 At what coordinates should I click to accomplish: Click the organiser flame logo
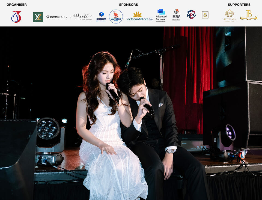pos(16,17)
